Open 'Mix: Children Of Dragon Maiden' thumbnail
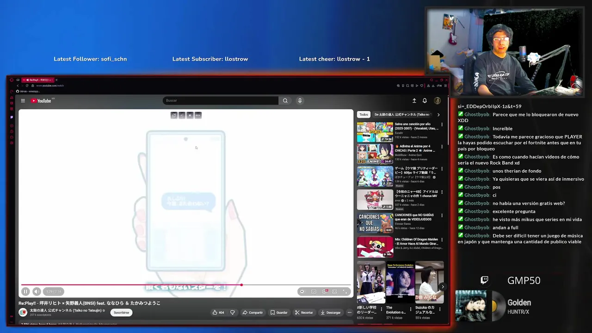592x333 pixels. tap(375, 247)
